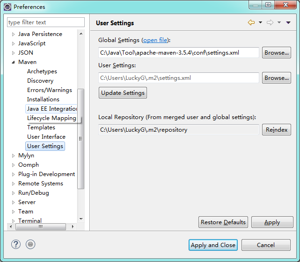Click the tree scroll down arrow
This screenshot has width=300, height=262.
81,219
